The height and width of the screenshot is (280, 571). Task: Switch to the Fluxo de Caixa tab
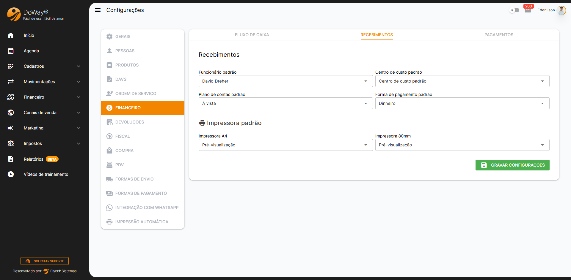click(252, 35)
